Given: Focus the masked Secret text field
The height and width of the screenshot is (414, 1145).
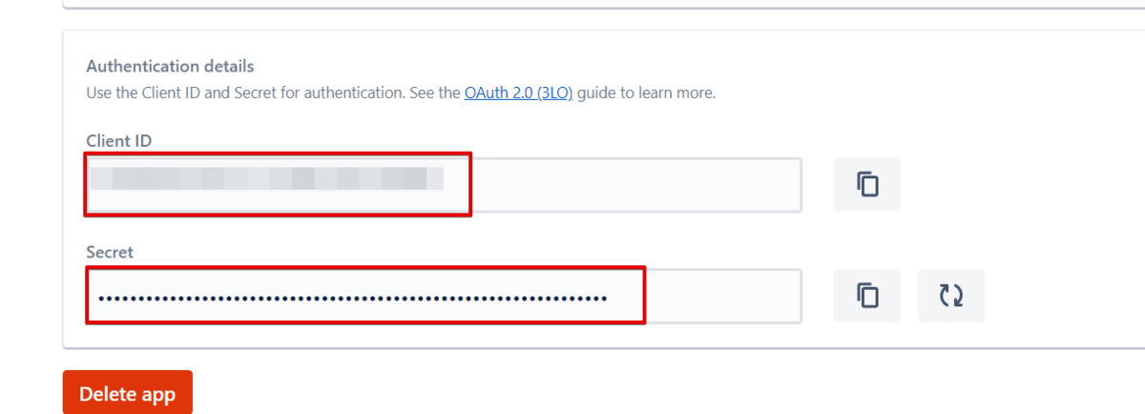Looking at the screenshot, I should click(x=444, y=296).
